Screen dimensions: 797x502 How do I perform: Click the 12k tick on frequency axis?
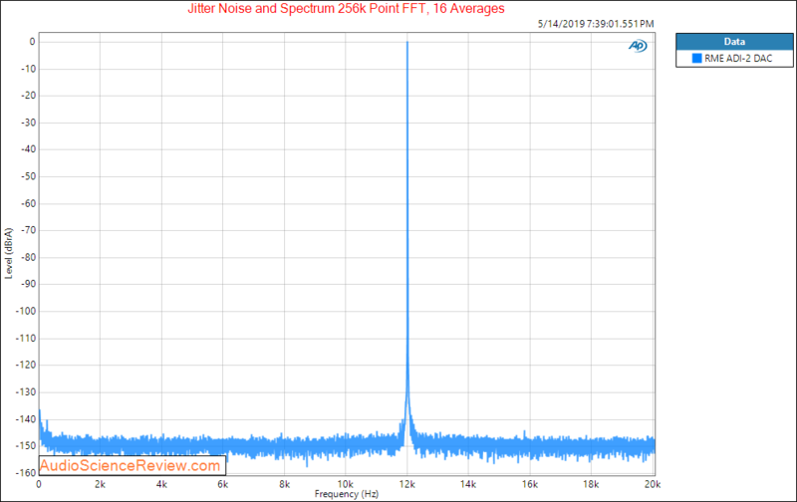(407, 481)
